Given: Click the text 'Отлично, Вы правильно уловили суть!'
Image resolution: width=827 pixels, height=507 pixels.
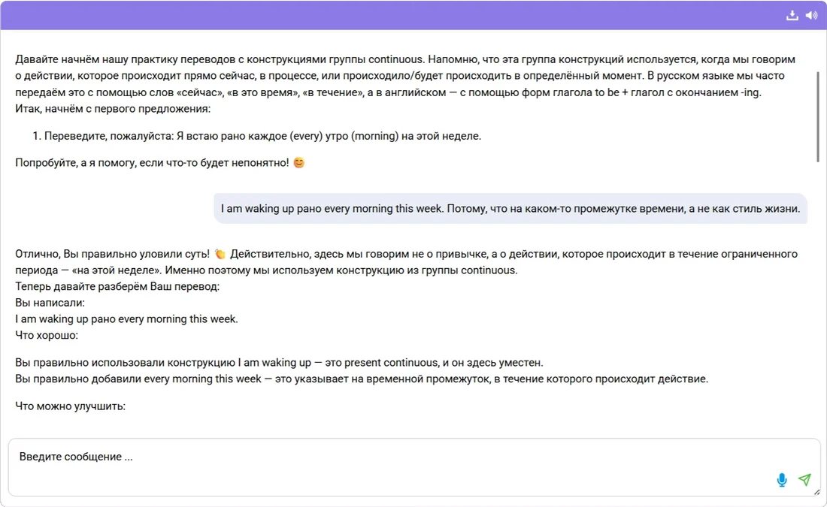Looking at the screenshot, I should click(112, 254).
